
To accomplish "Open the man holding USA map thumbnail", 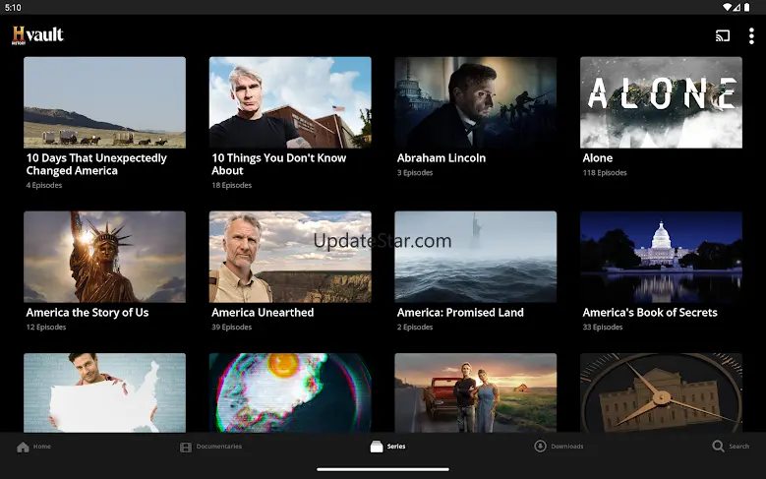I will tap(104, 393).
